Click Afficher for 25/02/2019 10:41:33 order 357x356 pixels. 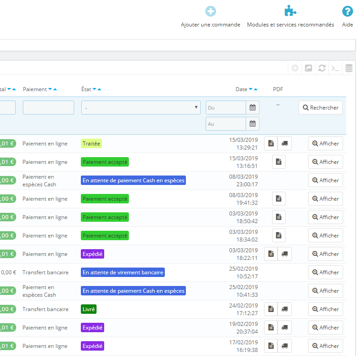coord(326,290)
